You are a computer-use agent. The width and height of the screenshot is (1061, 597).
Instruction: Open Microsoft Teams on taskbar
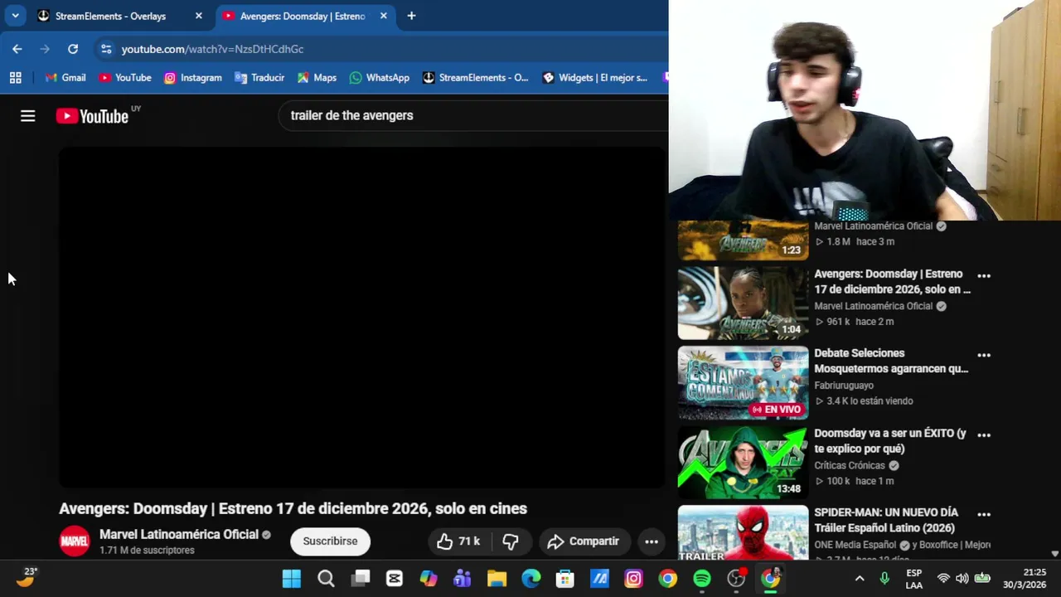[463, 579]
